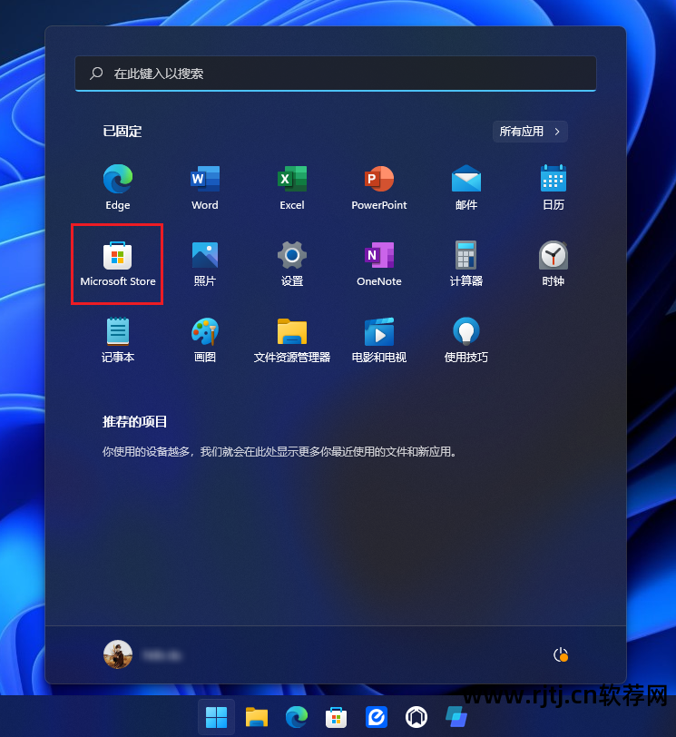The height and width of the screenshot is (737, 676).
Task: Open the user account avatar
Action: (117, 654)
